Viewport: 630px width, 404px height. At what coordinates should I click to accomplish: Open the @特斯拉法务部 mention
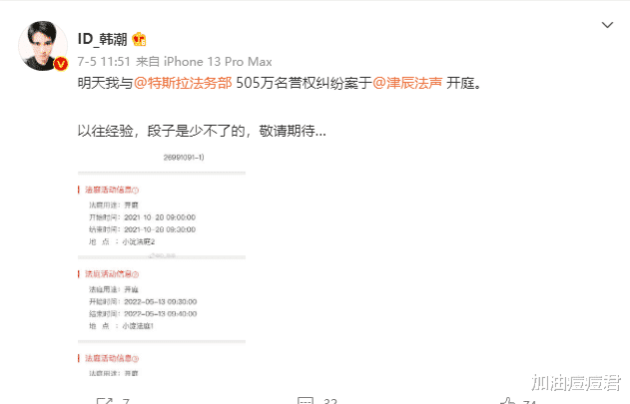(x=183, y=83)
